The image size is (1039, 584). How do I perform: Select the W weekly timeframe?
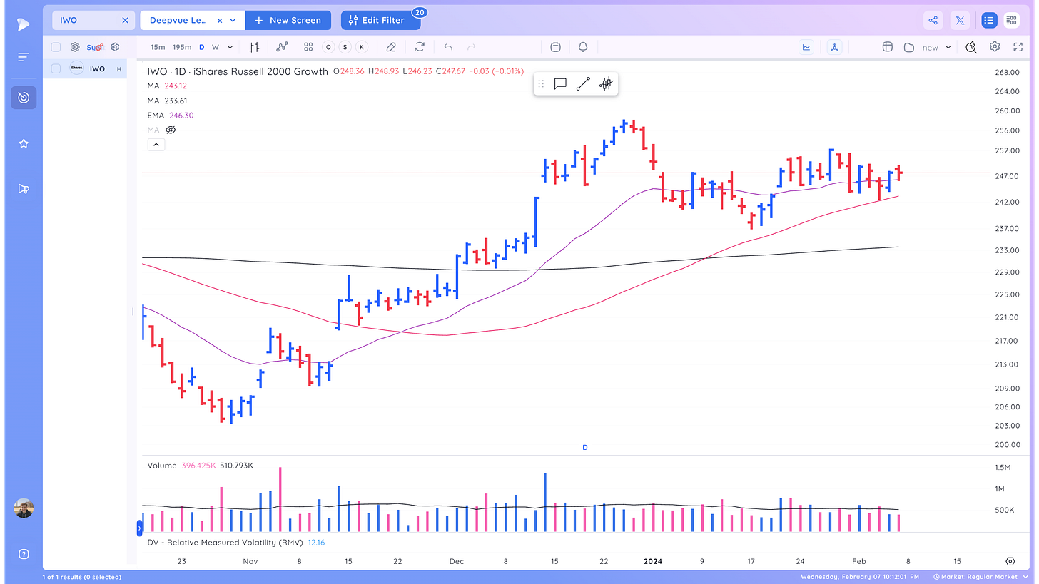click(215, 47)
